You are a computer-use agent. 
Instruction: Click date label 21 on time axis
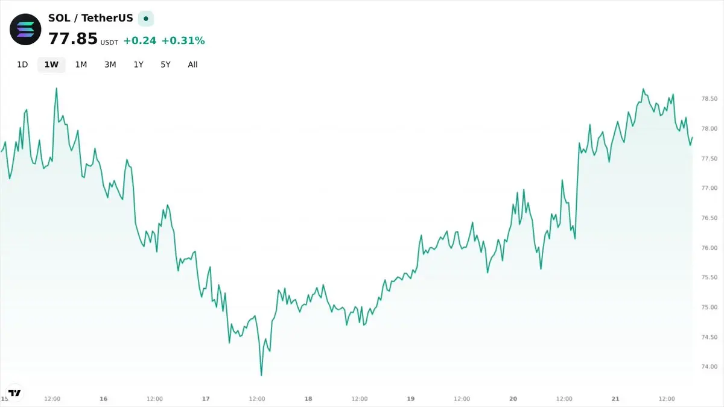[615, 399]
